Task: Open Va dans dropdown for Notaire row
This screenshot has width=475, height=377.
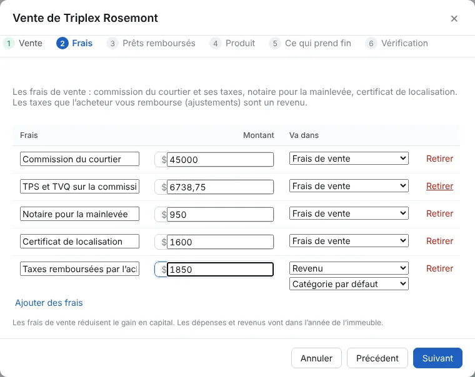Action: (349, 213)
